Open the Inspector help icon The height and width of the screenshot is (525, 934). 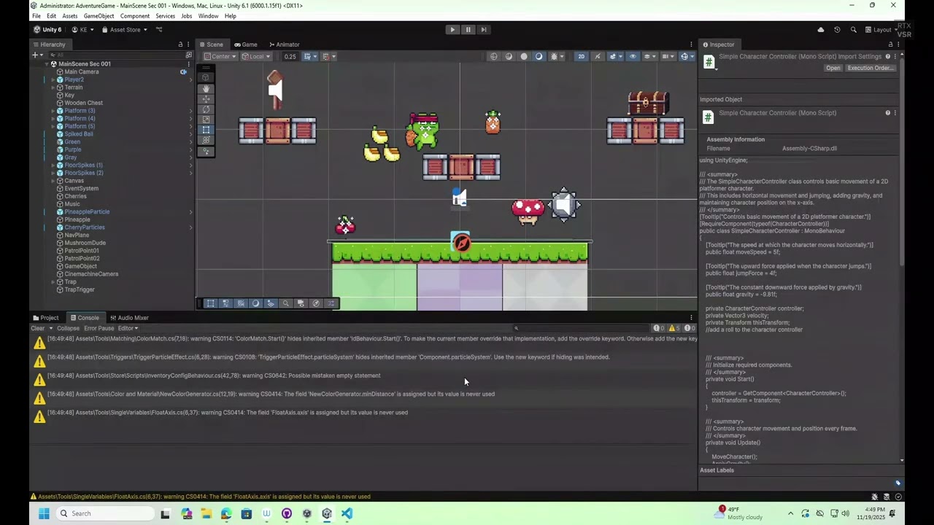(x=888, y=57)
